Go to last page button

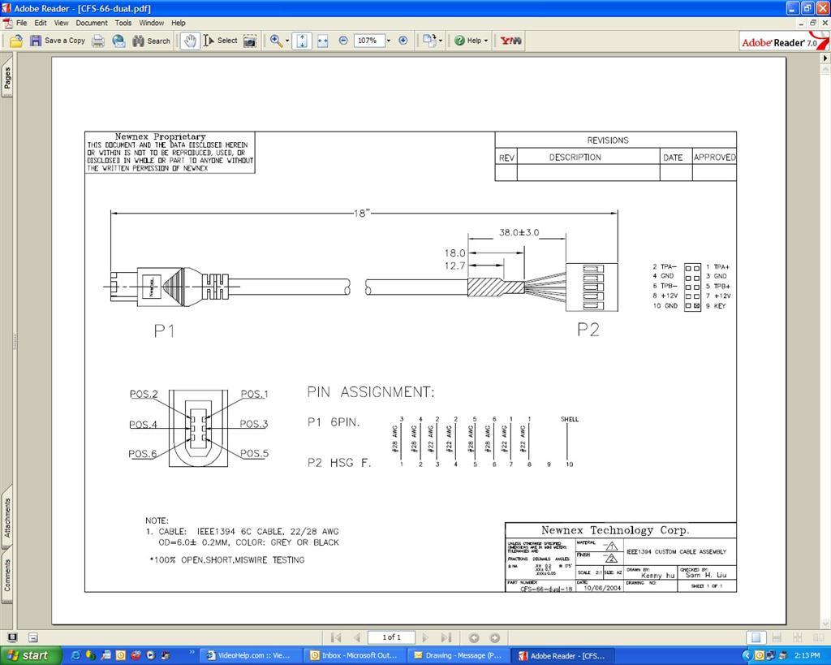point(446,637)
